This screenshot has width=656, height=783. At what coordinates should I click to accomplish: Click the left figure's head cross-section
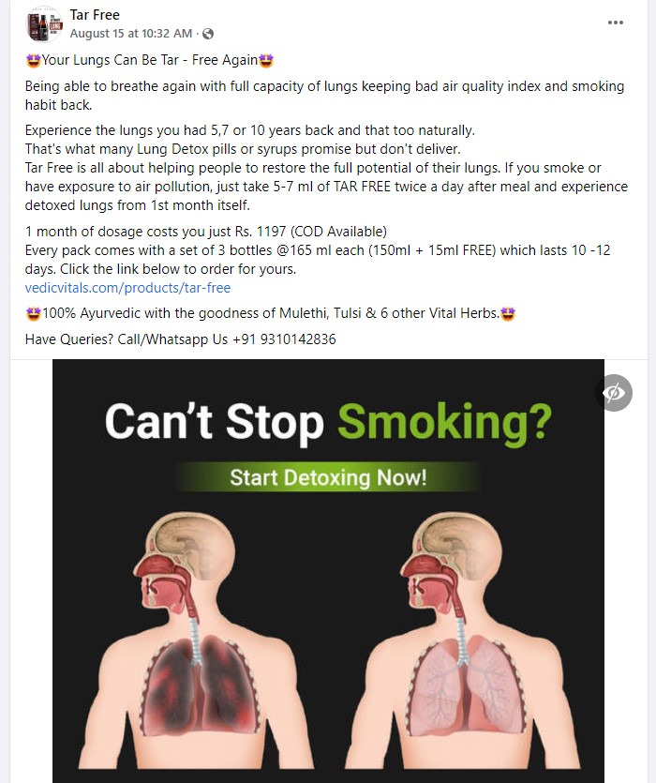tap(184, 565)
